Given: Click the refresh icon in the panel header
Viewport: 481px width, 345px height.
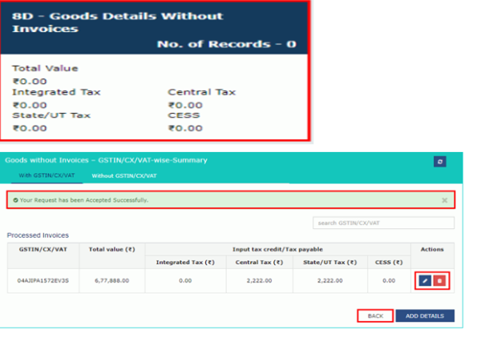Looking at the screenshot, I should tap(439, 161).
